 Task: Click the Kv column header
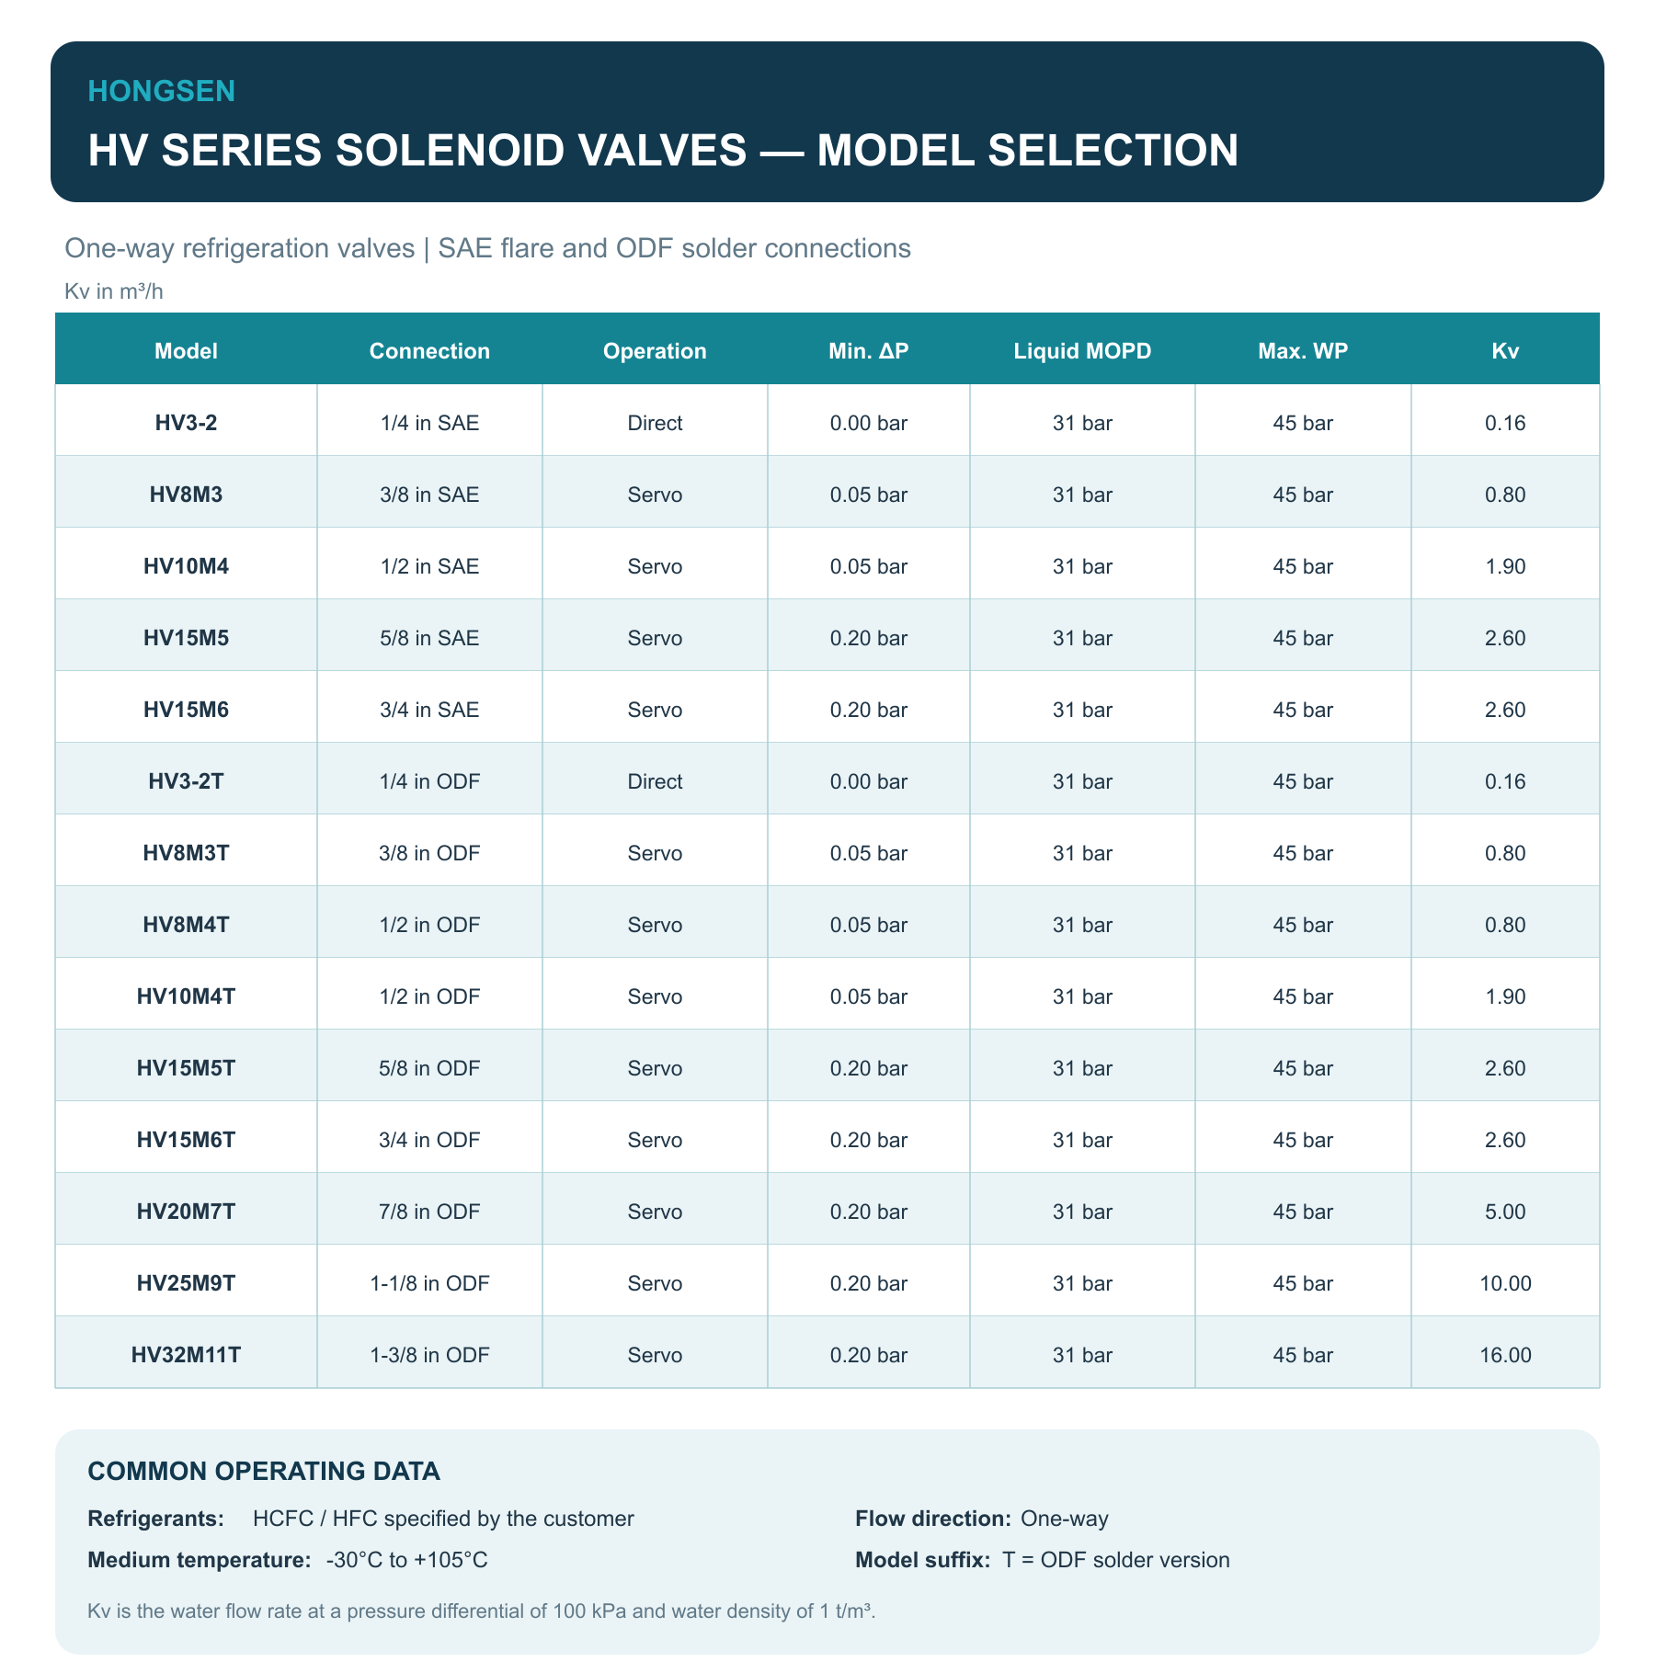pyautogui.click(x=1505, y=350)
